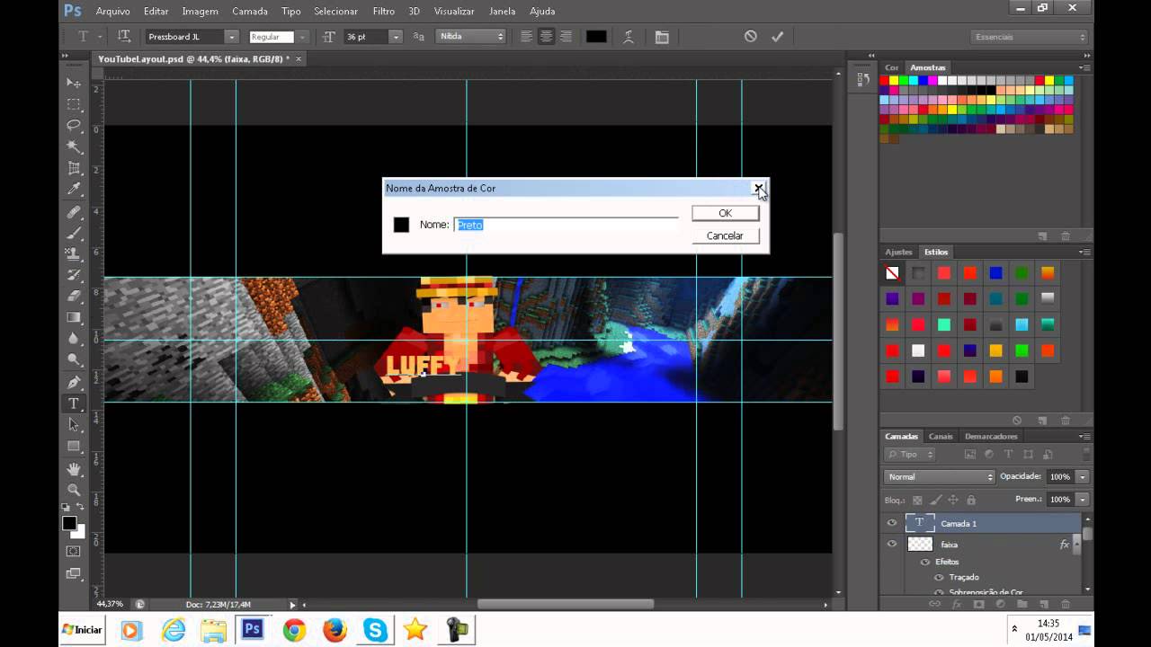Select the Horizontal Type tool

74,403
